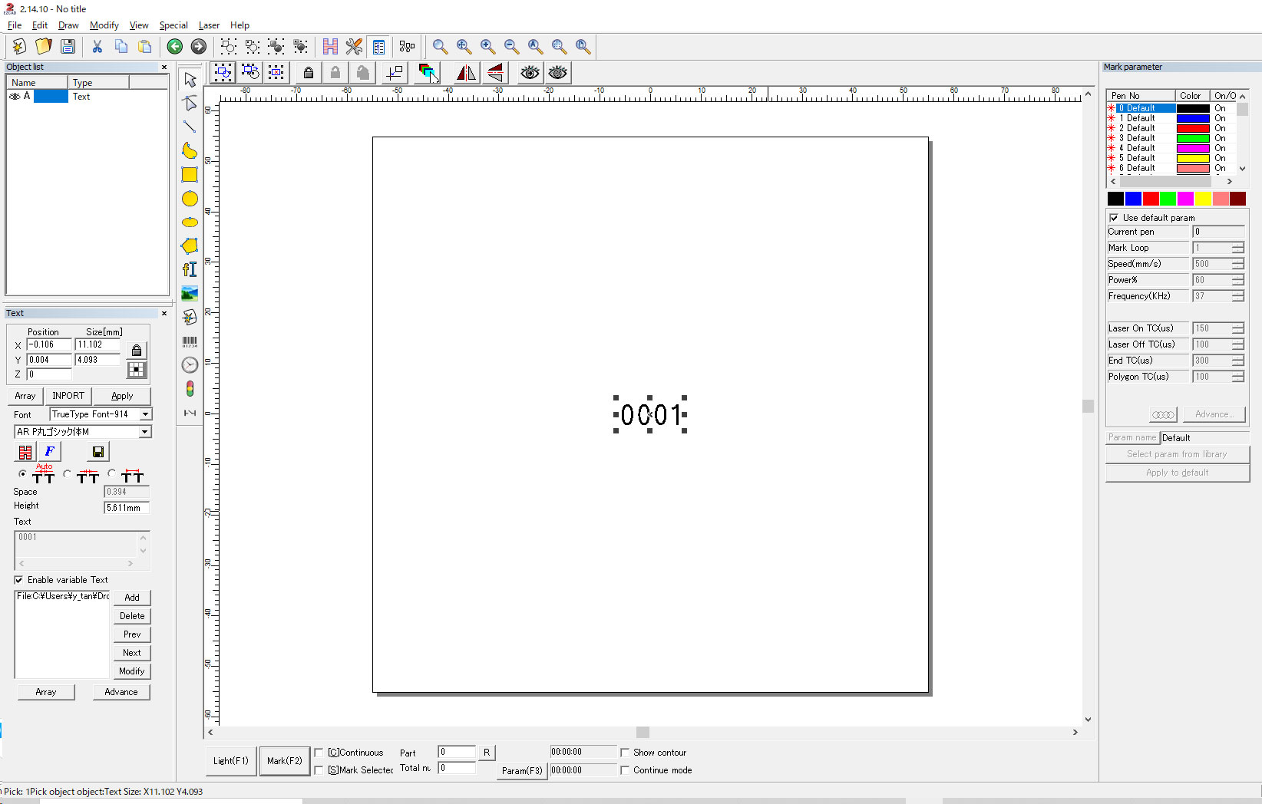Click the save file toolbar icon
Screen dimensions: 1262x804
68,47
